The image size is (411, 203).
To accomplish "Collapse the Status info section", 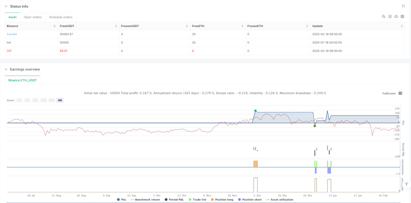I will (x=6, y=6).
